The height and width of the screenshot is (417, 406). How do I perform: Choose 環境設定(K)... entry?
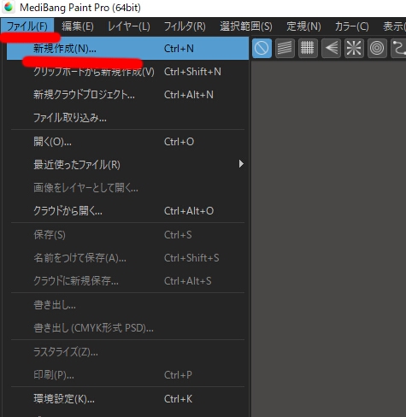pos(127,399)
